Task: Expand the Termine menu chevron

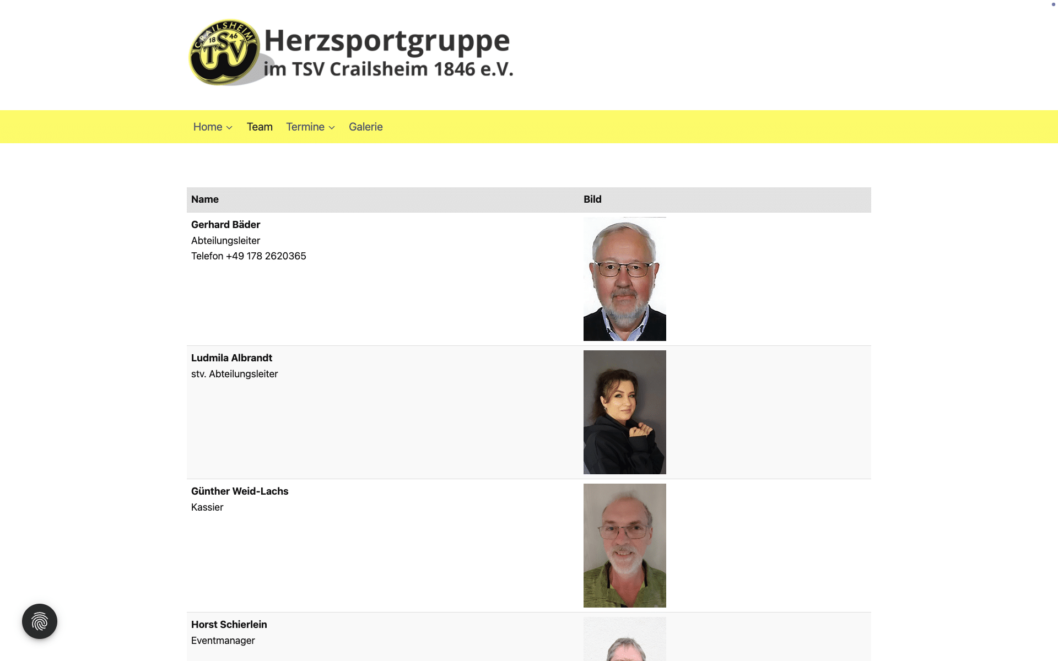Action: (x=332, y=128)
